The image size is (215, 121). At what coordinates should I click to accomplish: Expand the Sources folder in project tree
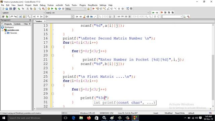pyautogui.click(x=5, y=33)
